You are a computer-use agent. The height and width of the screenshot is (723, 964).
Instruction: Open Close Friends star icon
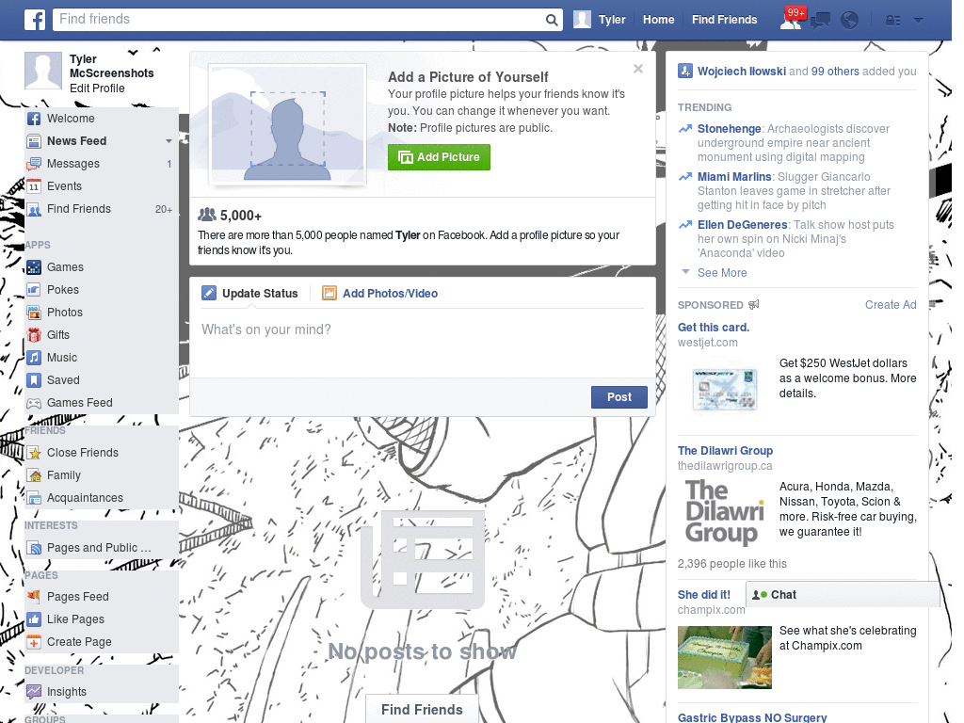coord(34,453)
